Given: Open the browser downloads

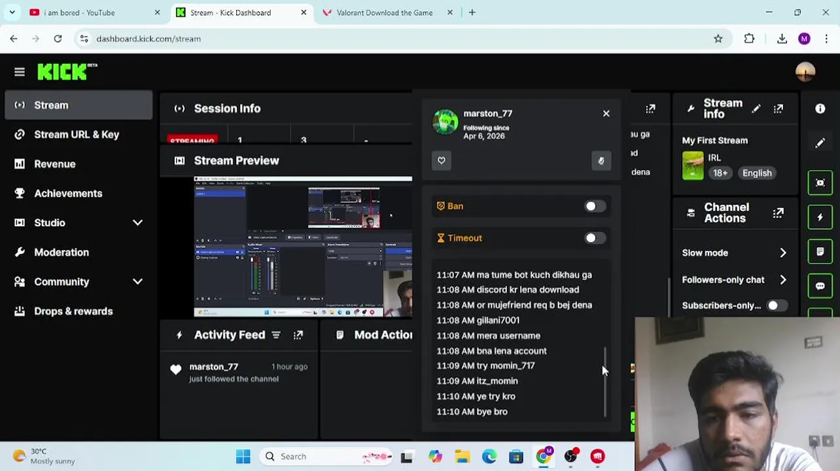Looking at the screenshot, I should point(782,39).
